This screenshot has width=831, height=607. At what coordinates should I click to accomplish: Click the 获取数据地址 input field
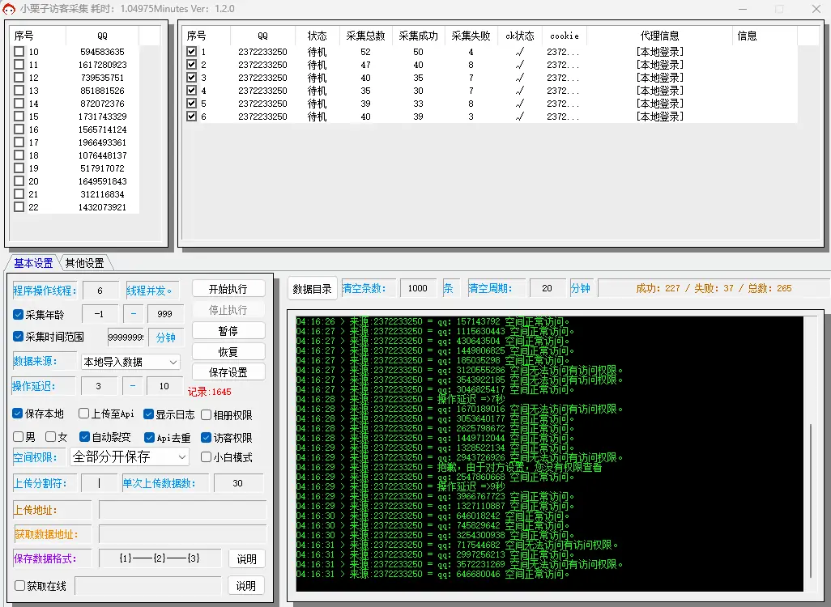point(182,534)
